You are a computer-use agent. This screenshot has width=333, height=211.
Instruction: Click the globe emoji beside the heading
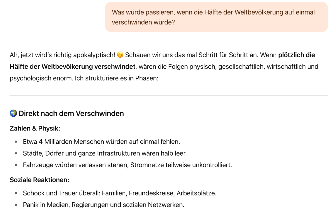[13, 114]
